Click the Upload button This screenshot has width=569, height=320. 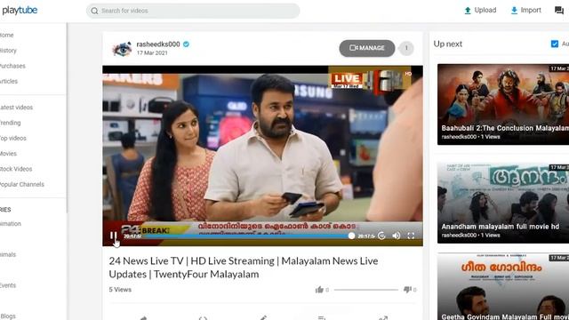pos(480,10)
